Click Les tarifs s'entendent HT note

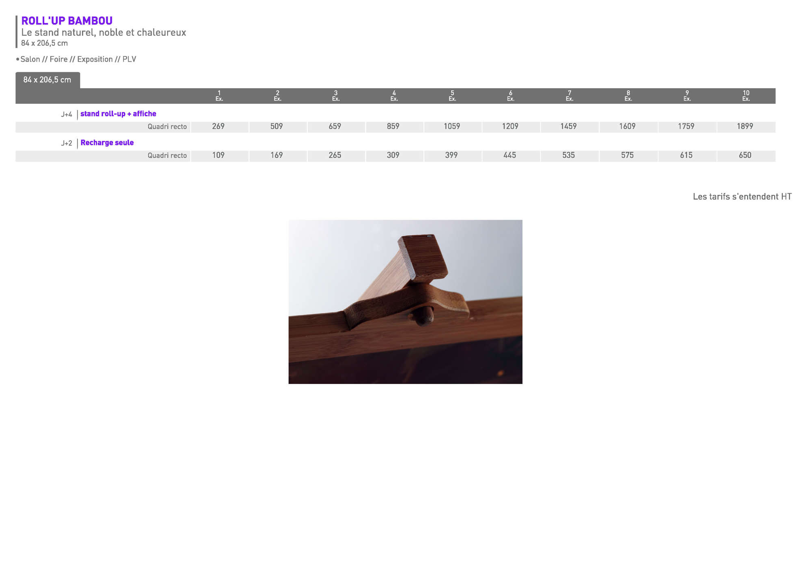(x=742, y=197)
